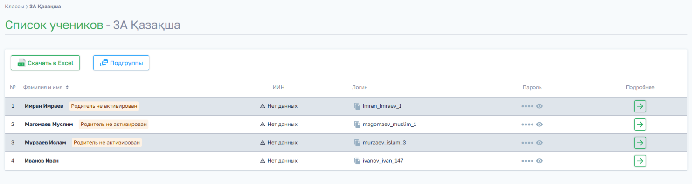692x184 pixels.
Task: Copy login murzaev_islam_3 icon
Action: pyautogui.click(x=357, y=143)
